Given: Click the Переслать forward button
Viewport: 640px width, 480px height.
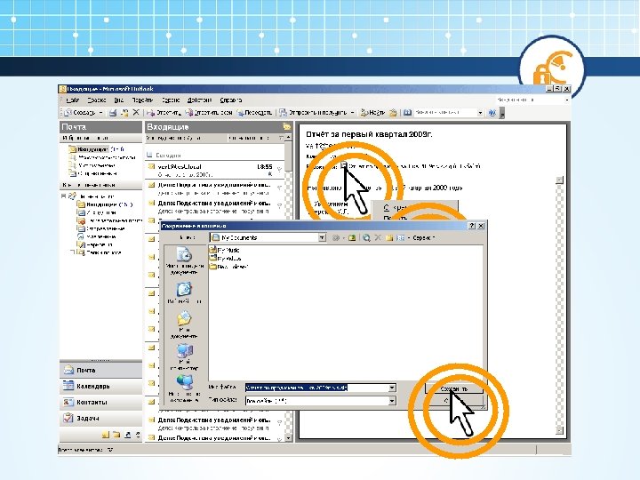Looking at the screenshot, I should [254, 113].
